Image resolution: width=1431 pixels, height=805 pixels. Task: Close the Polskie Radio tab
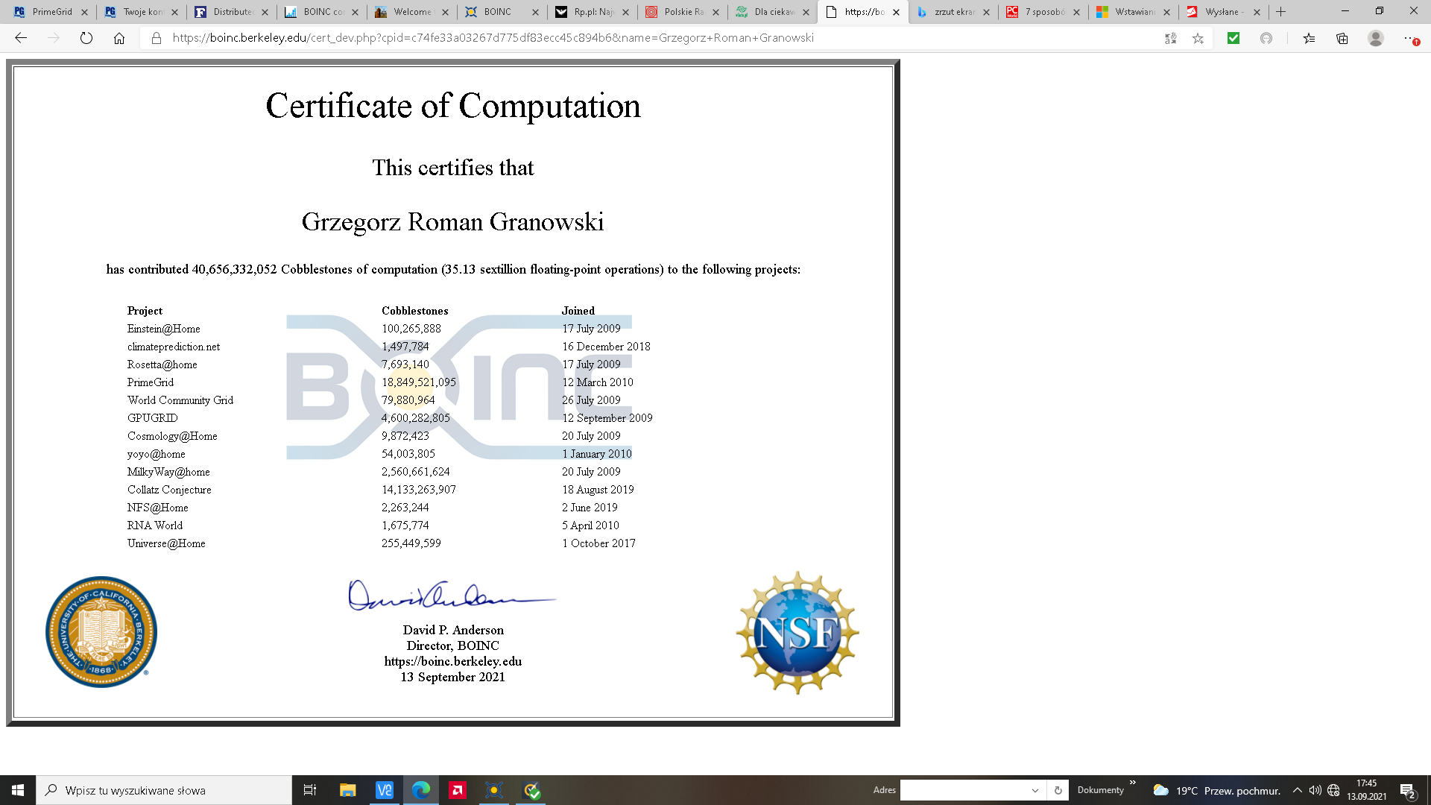click(715, 12)
